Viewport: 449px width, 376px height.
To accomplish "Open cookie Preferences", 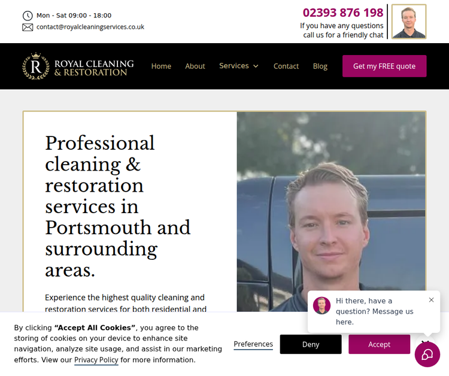I will [x=253, y=344].
